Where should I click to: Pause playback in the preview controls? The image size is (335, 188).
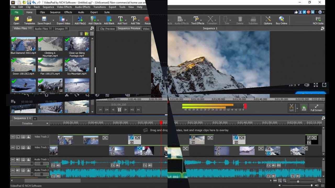119,110
